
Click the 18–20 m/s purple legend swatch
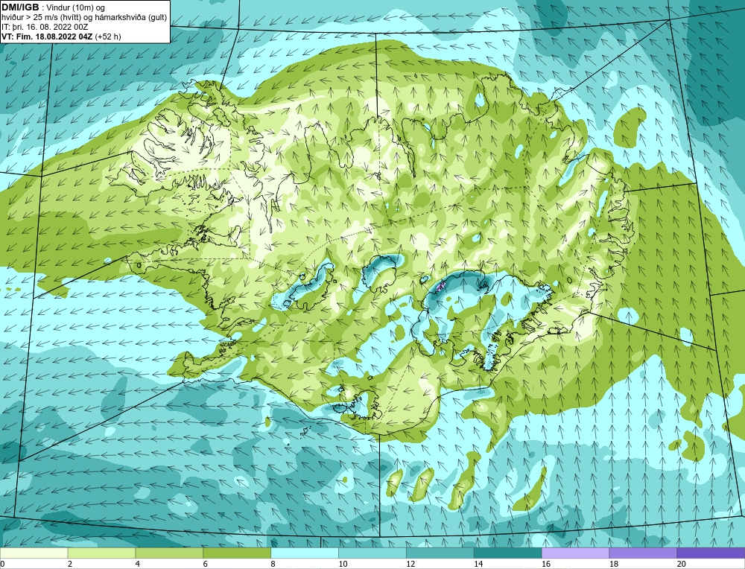[x=643, y=553]
